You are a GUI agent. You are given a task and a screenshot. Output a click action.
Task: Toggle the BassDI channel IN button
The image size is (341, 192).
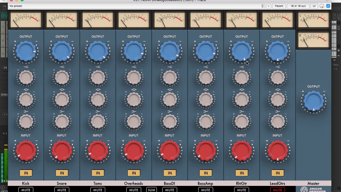coord(170,173)
